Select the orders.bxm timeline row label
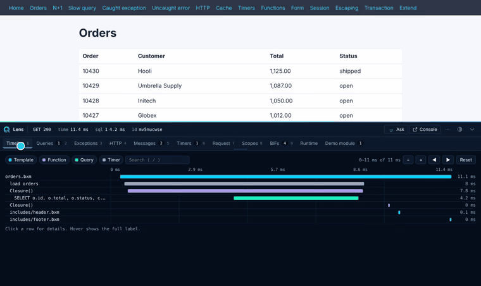Viewport: 481px width, 286px height. [18, 177]
